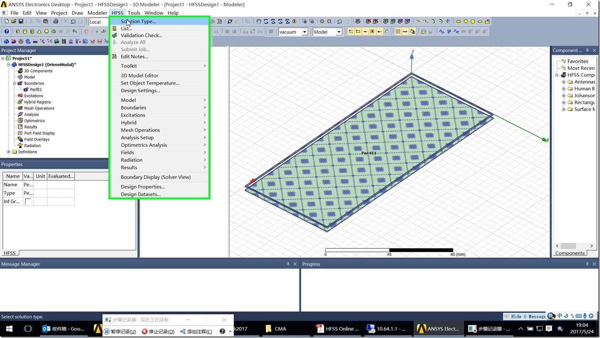The height and width of the screenshot is (338, 600).
Task: Toggle the vertex snap mode button
Action: coord(358,32)
